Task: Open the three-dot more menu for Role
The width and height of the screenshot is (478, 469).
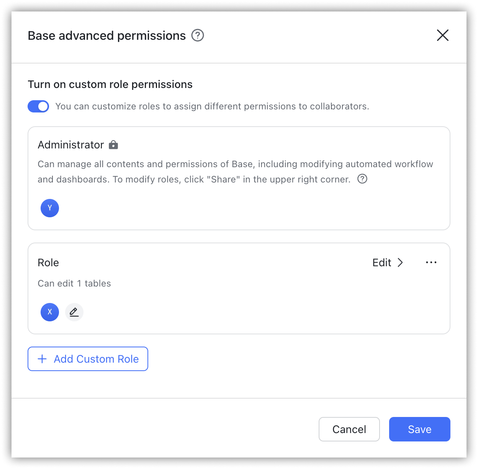Action: click(431, 262)
